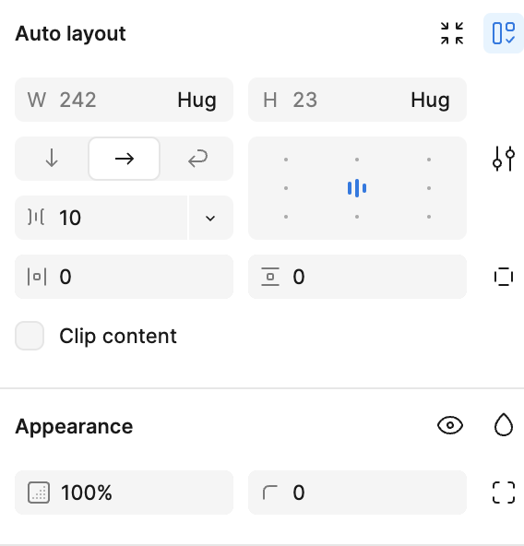Select top-left alignment dot in grid
The image size is (524, 546).
[x=286, y=160]
